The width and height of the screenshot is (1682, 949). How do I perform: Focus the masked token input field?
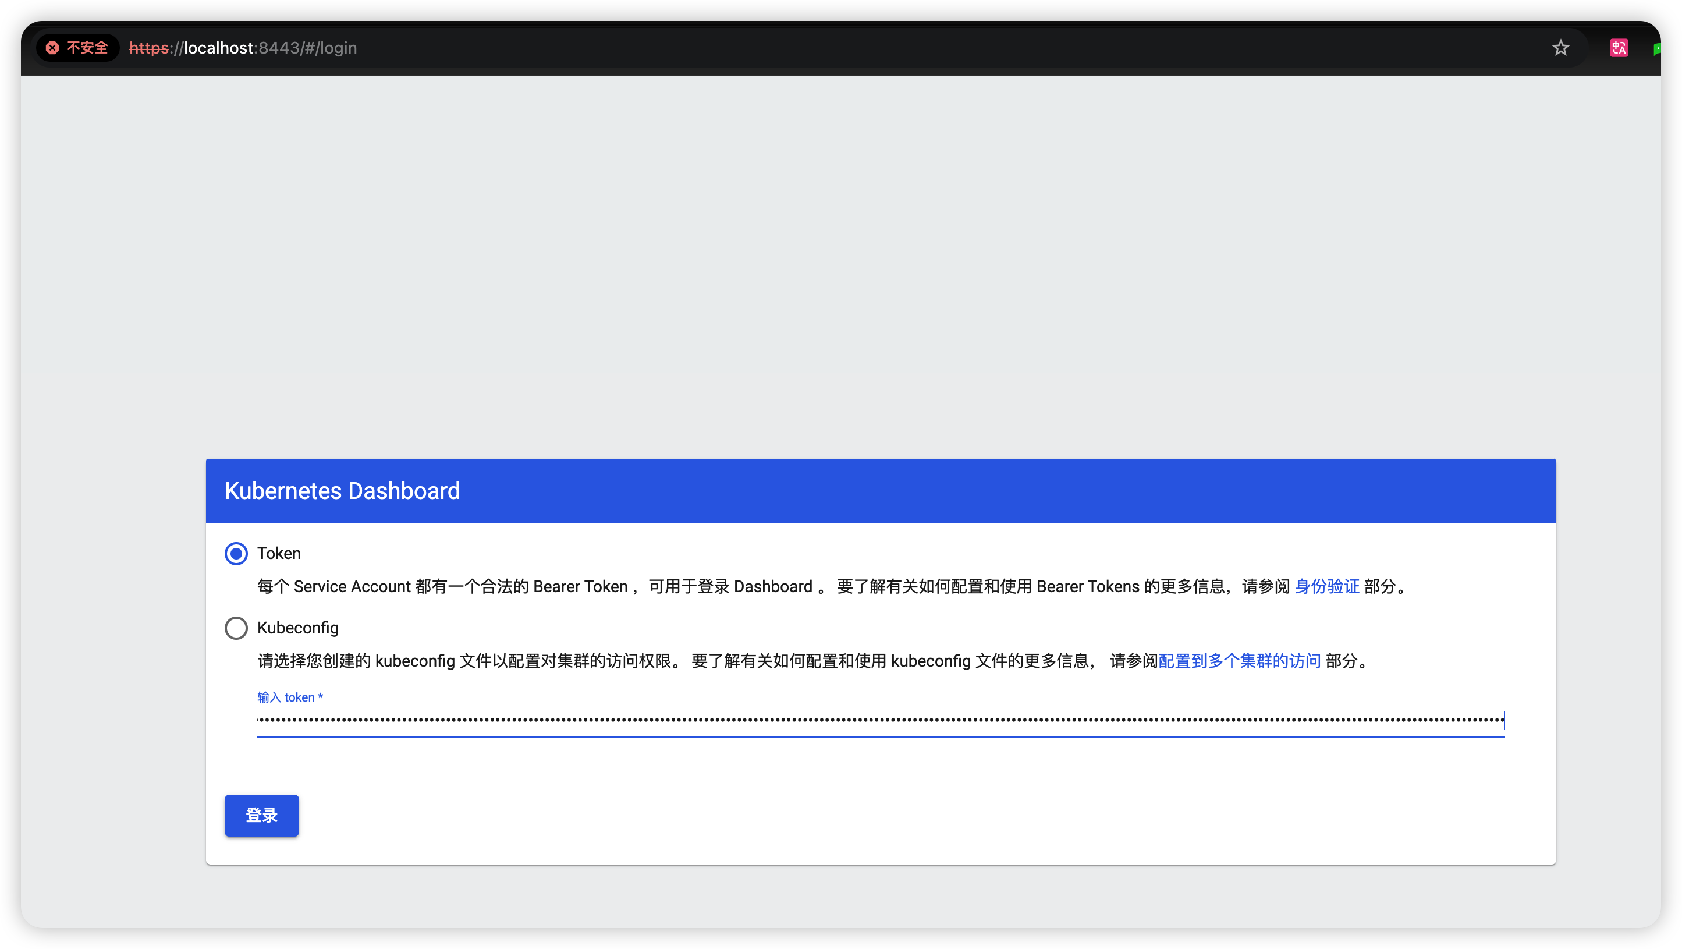pyautogui.click(x=879, y=720)
